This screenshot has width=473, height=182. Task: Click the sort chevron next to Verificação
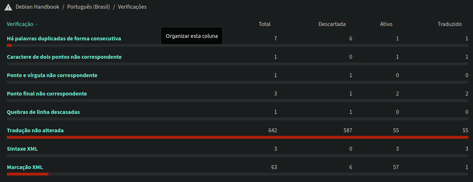(x=36, y=25)
